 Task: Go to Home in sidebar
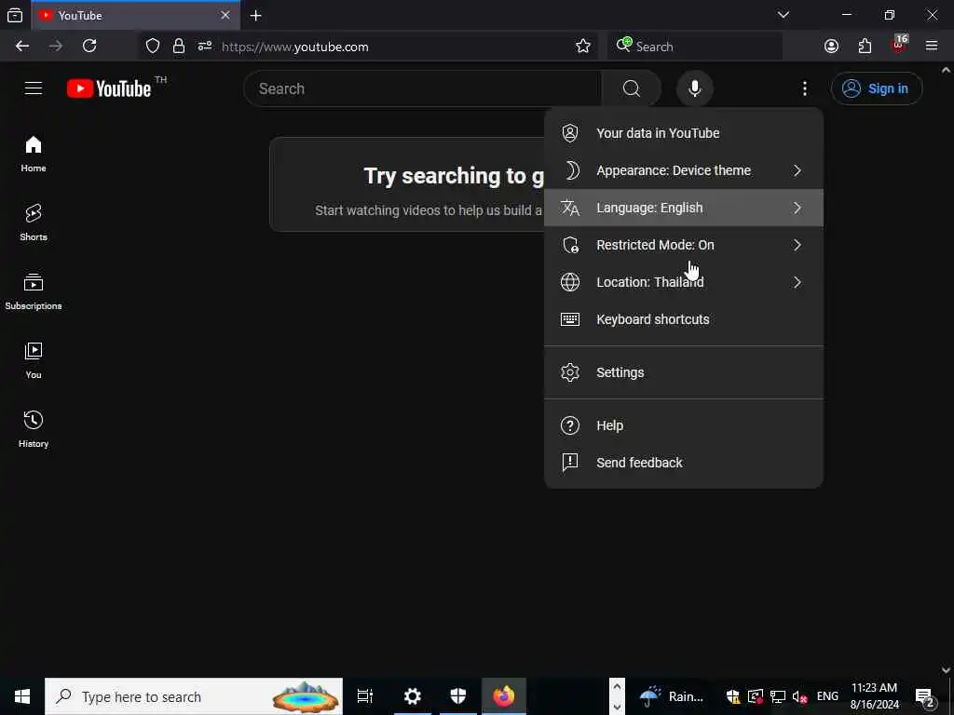(x=34, y=154)
